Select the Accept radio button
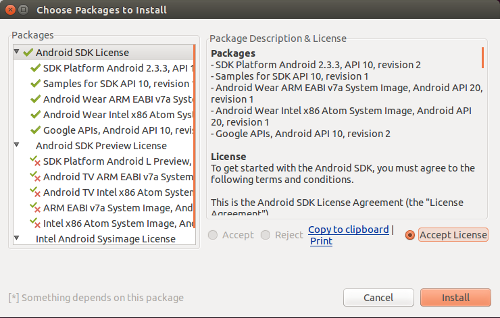 pos(213,235)
